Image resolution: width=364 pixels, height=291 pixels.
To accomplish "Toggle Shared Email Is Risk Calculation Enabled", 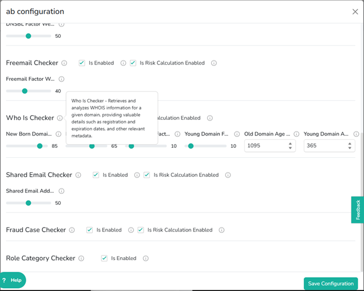I will 147,175.
